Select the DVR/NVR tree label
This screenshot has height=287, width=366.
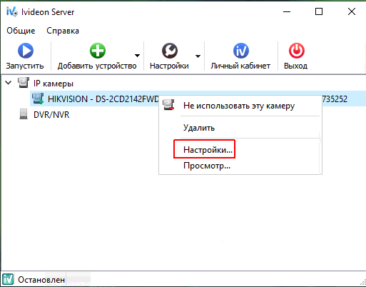pos(51,115)
